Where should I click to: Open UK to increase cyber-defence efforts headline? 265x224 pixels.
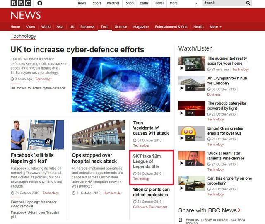(x=77, y=50)
